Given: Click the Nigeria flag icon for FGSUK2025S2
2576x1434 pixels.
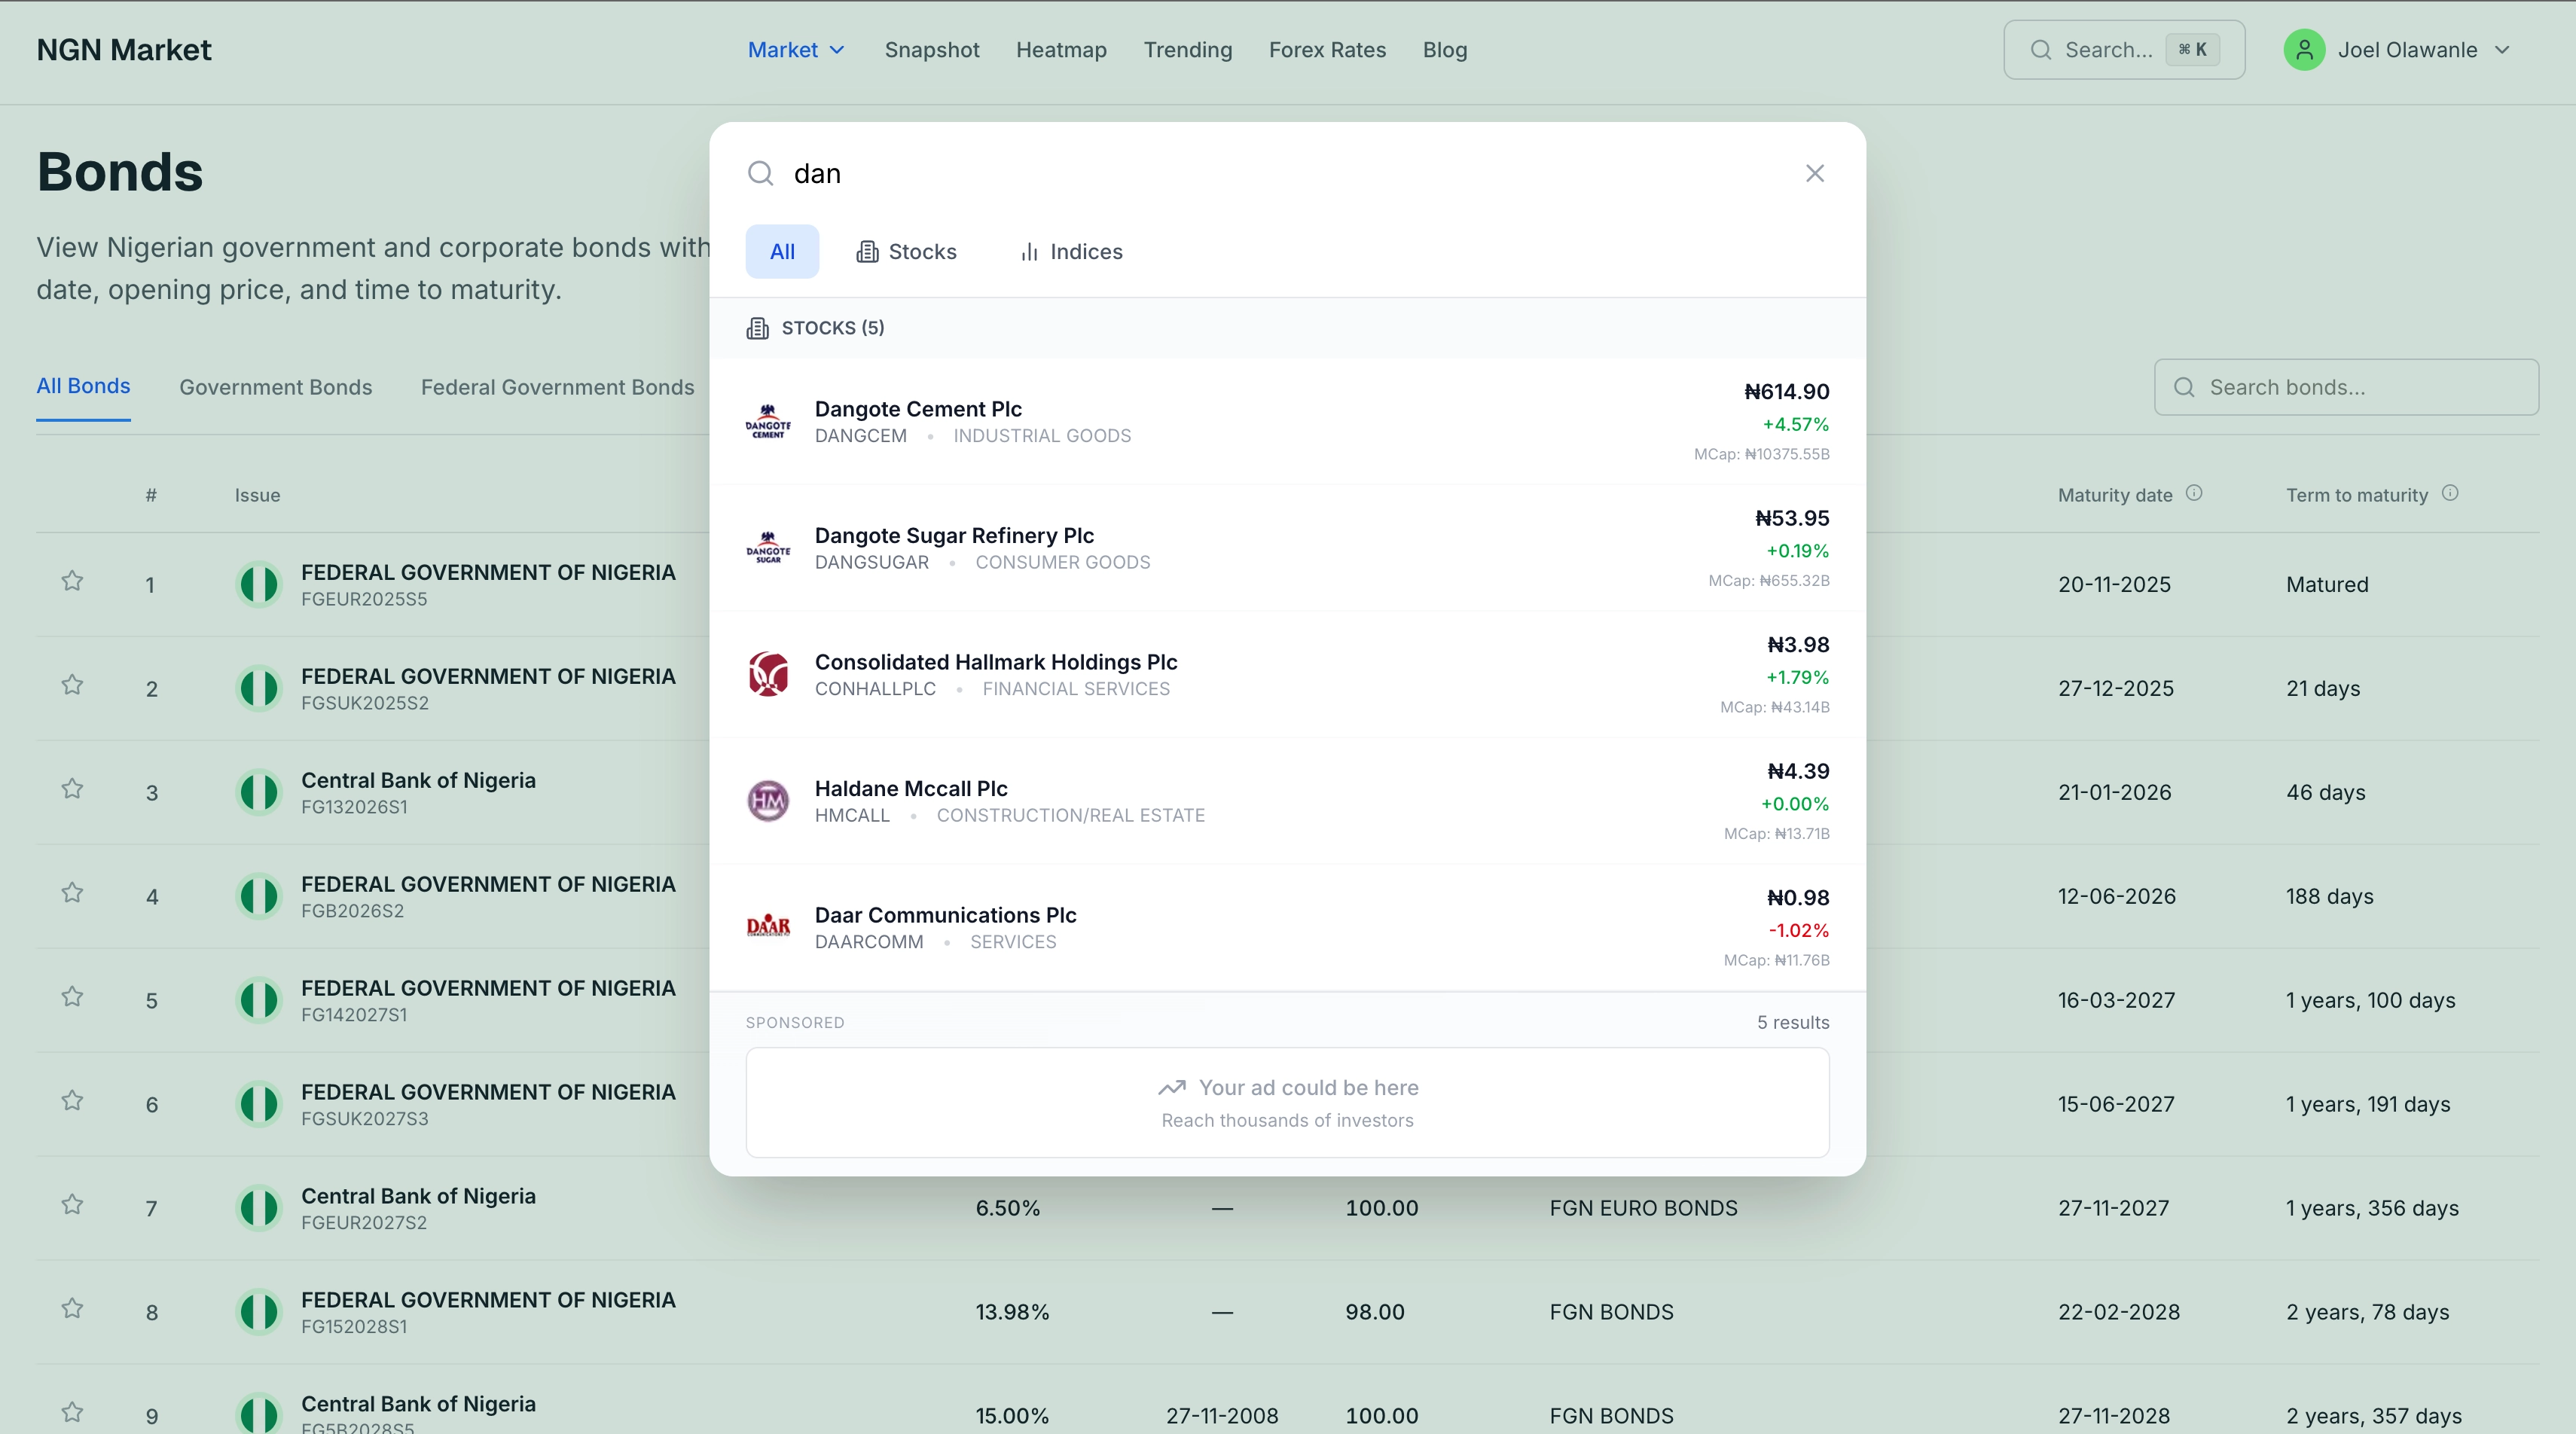Looking at the screenshot, I should pos(259,689).
